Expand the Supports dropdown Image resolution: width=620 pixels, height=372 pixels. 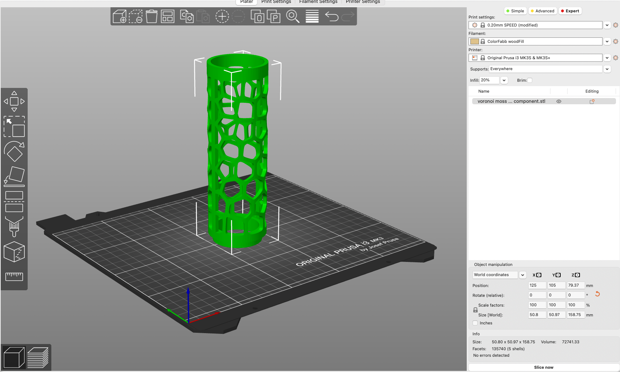point(607,69)
